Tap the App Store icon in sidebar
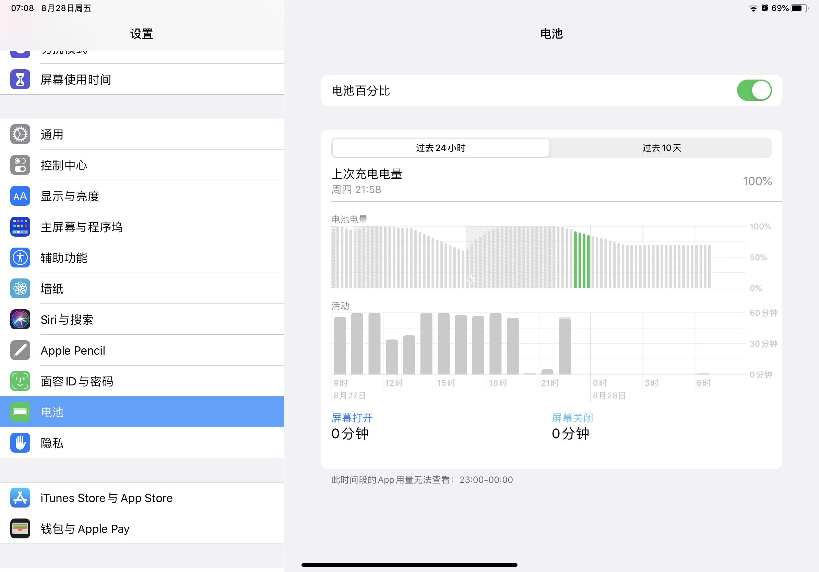Image resolution: width=819 pixels, height=572 pixels. pyautogui.click(x=20, y=498)
